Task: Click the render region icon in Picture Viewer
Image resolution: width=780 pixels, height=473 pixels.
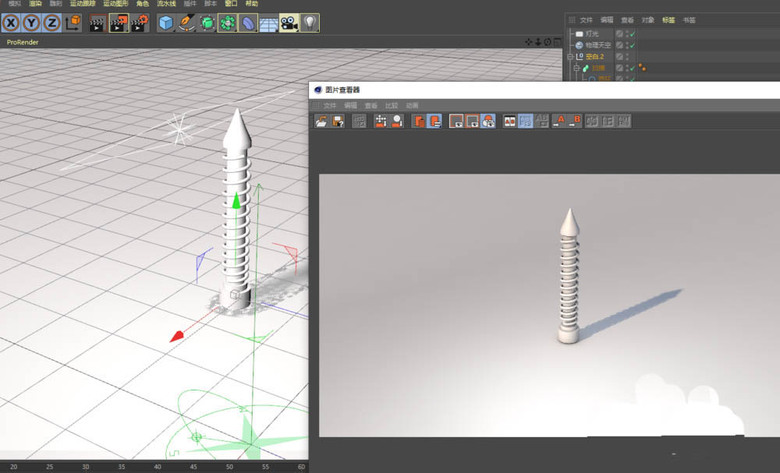Action: point(381,122)
